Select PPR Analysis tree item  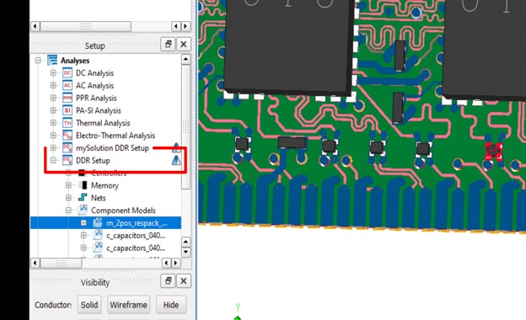[96, 99]
